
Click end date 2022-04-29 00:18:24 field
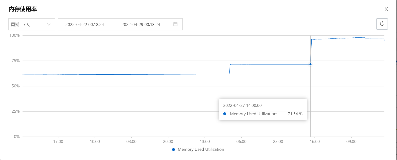(x=141, y=24)
